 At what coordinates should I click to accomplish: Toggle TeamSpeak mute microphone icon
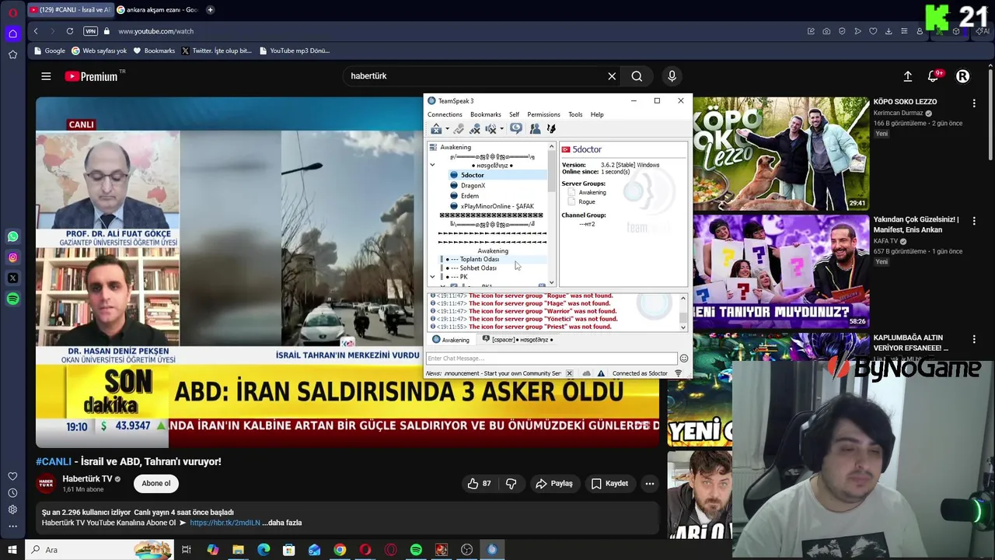pyautogui.click(x=474, y=129)
